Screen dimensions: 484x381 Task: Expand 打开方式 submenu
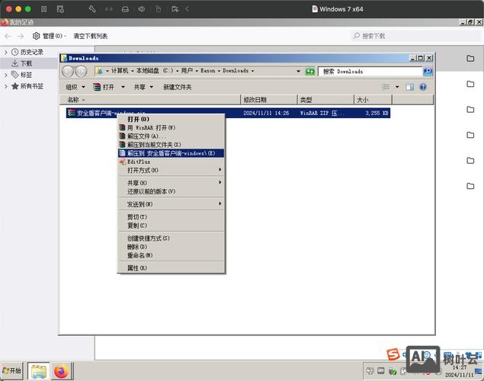click(171, 170)
